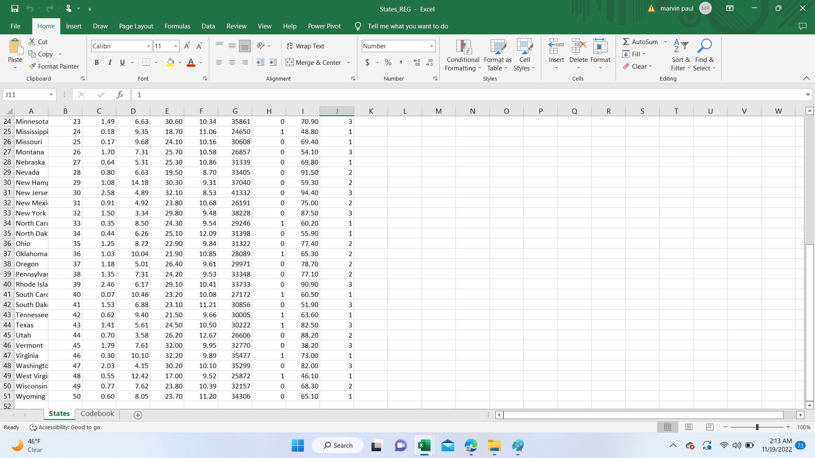Toggle Italic formatting
This screenshot has width=815, height=458.
tap(110, 62)
